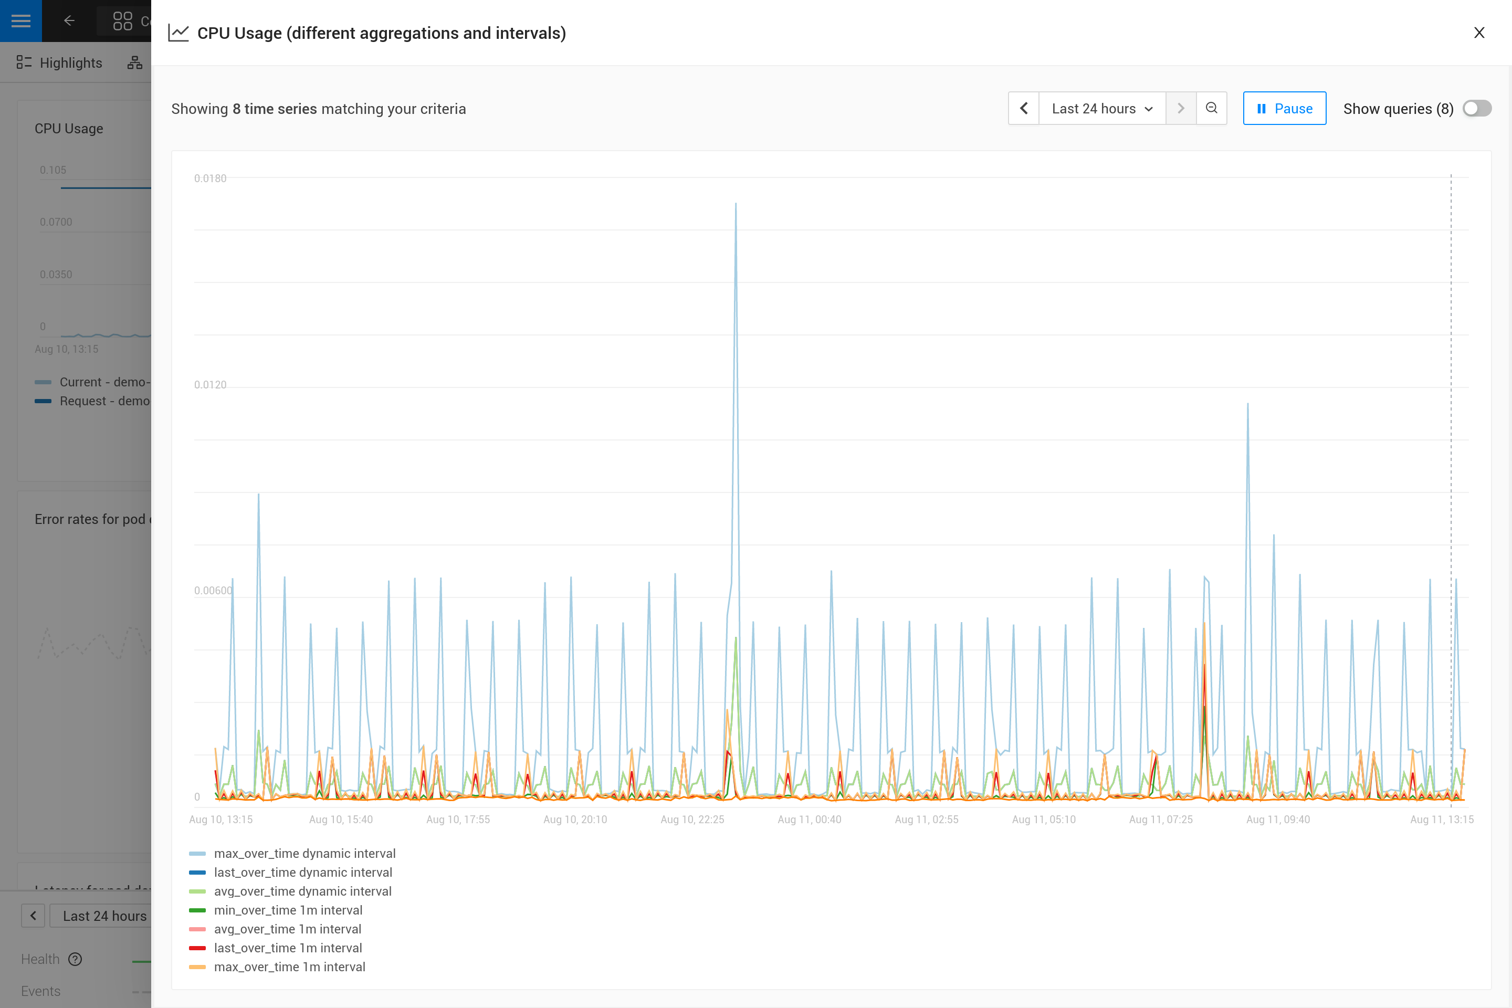Click the Health help question icon
The width and height of the screenshot is (1512, 1008).
point(75,959)
